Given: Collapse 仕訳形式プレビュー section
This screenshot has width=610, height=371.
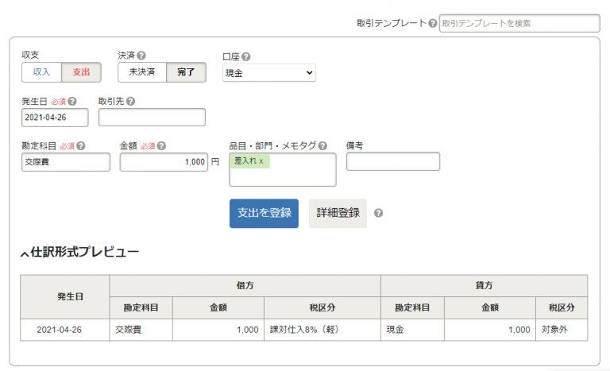Looking at the screenshot, I should tap(79, 253).
